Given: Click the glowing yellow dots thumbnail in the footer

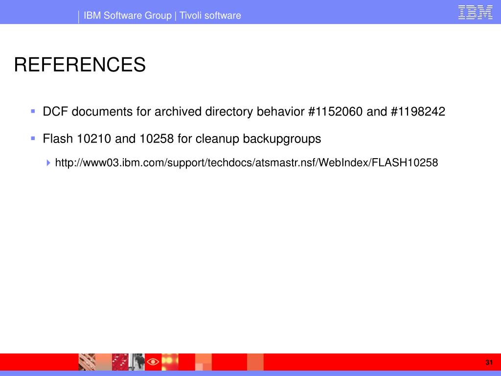Looking at the screenshot, I should [170, 362].
